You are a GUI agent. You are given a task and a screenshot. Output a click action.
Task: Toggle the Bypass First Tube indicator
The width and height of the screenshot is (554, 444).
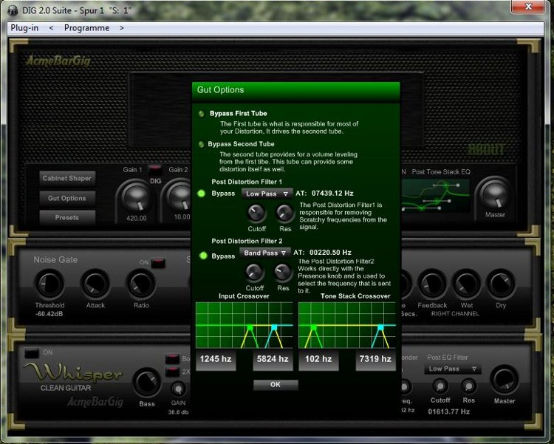(202, 114)
